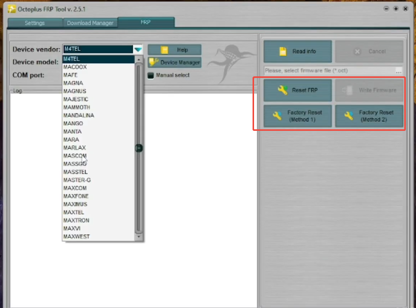Image resolution: width=416 pixels, height=308 pixels.
Task: Select M4TEL in the vendor list
Action: pyautogui.click(x=98, y=59)
